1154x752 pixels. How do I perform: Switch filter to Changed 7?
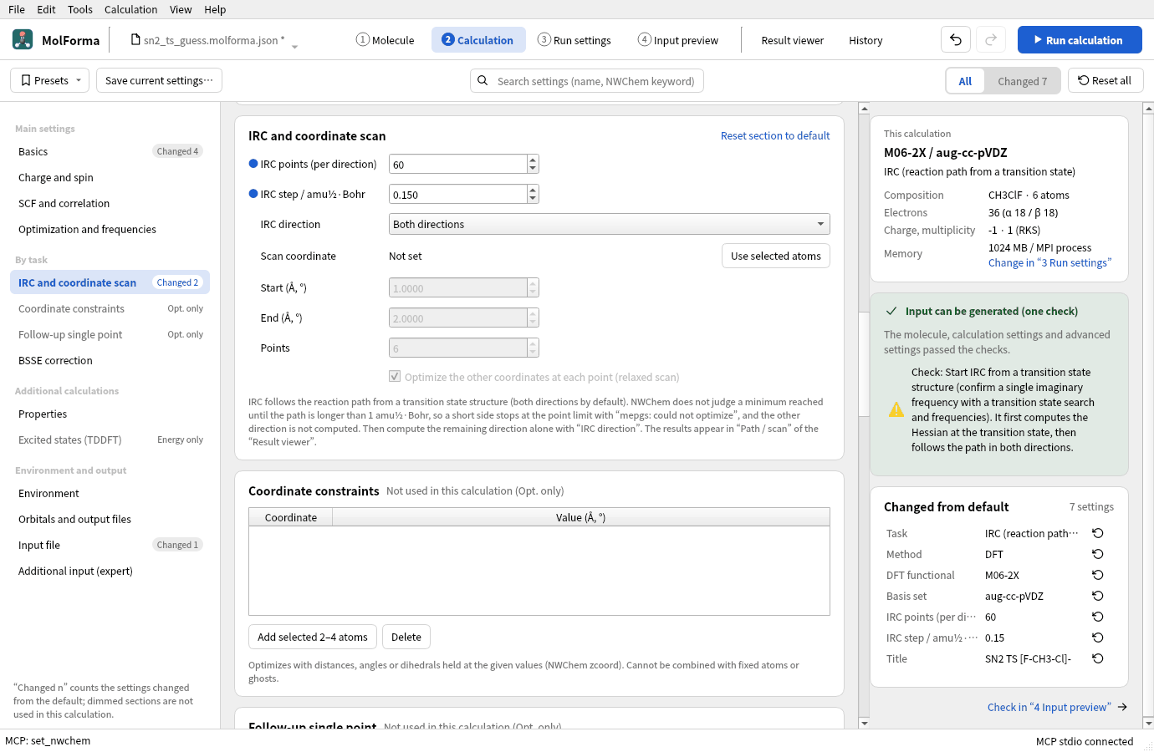point(1022,81)
